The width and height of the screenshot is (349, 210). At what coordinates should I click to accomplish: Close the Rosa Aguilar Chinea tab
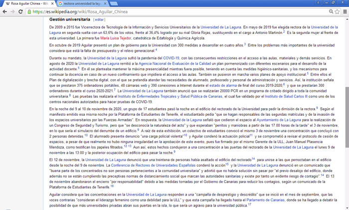click(52, 3)
